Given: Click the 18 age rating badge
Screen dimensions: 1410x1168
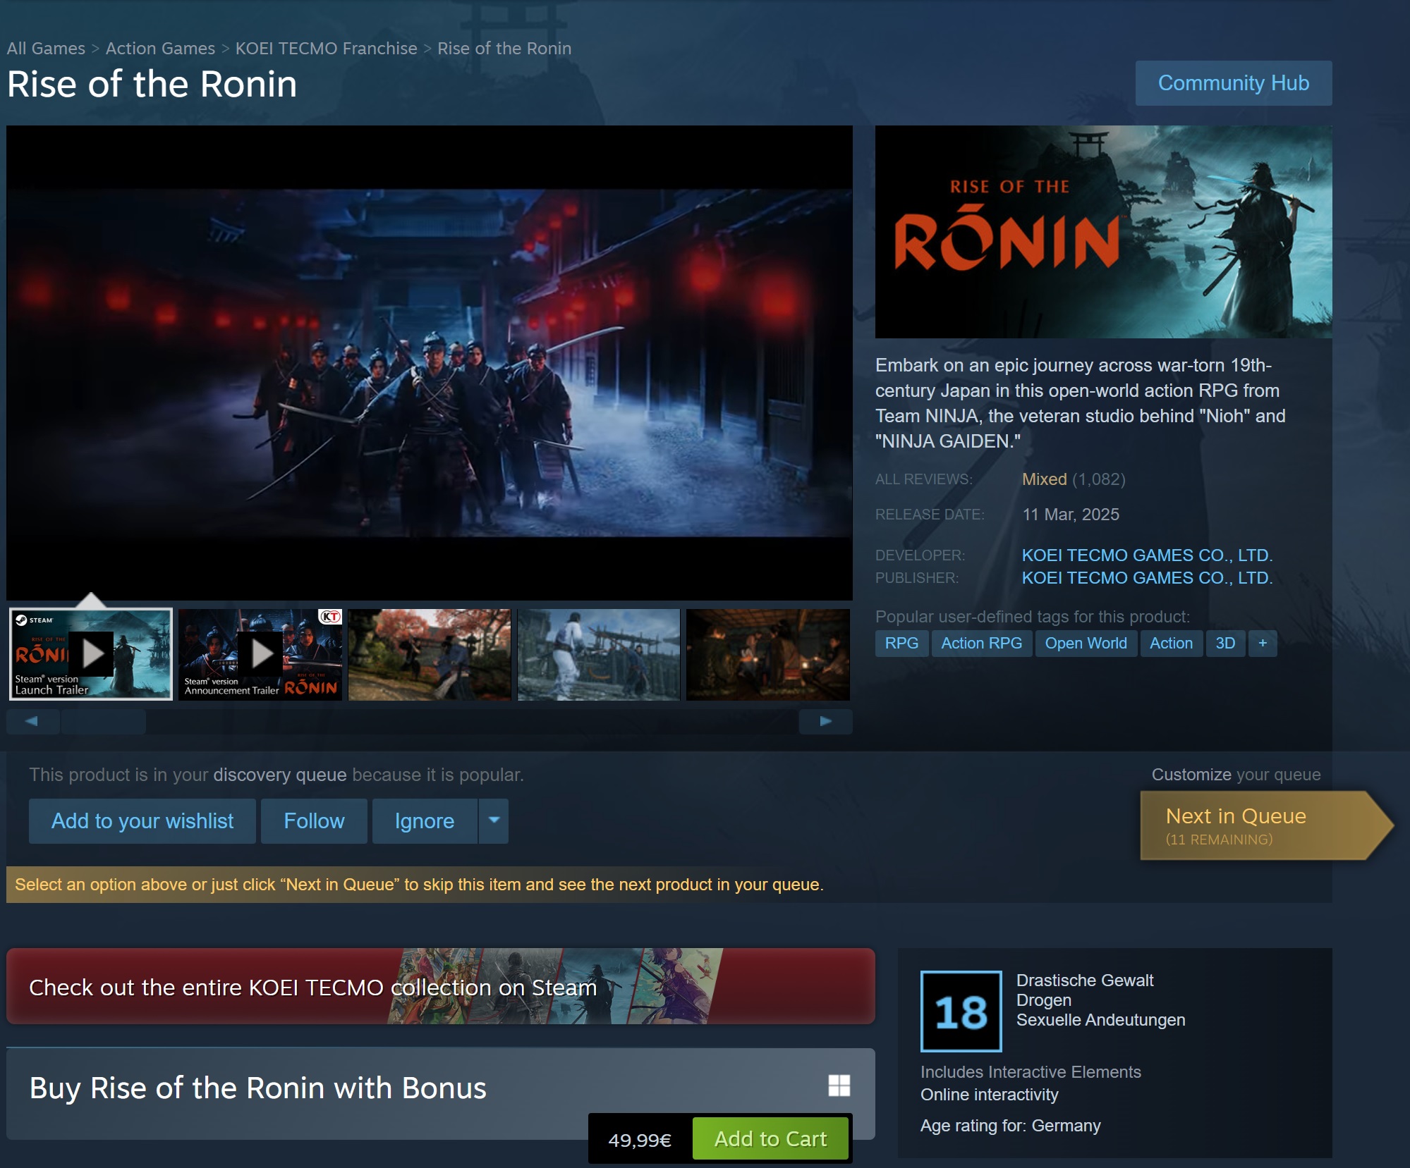Looking at the screenshot, I should [961, 1012].
